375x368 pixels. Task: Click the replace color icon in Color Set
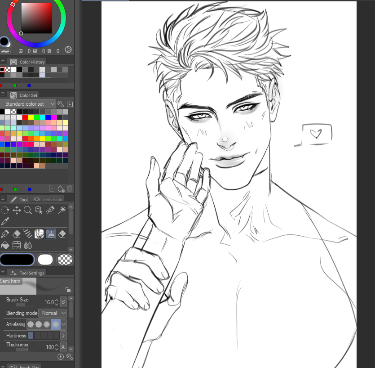click(x=51, y=189)
